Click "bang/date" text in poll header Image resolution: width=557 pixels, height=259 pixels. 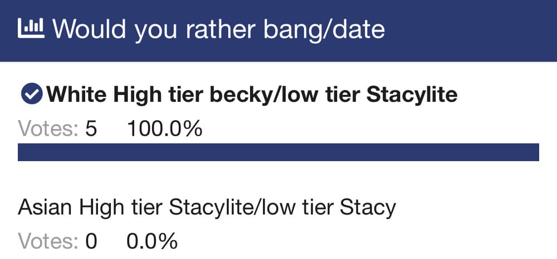[x=324, y=30]
